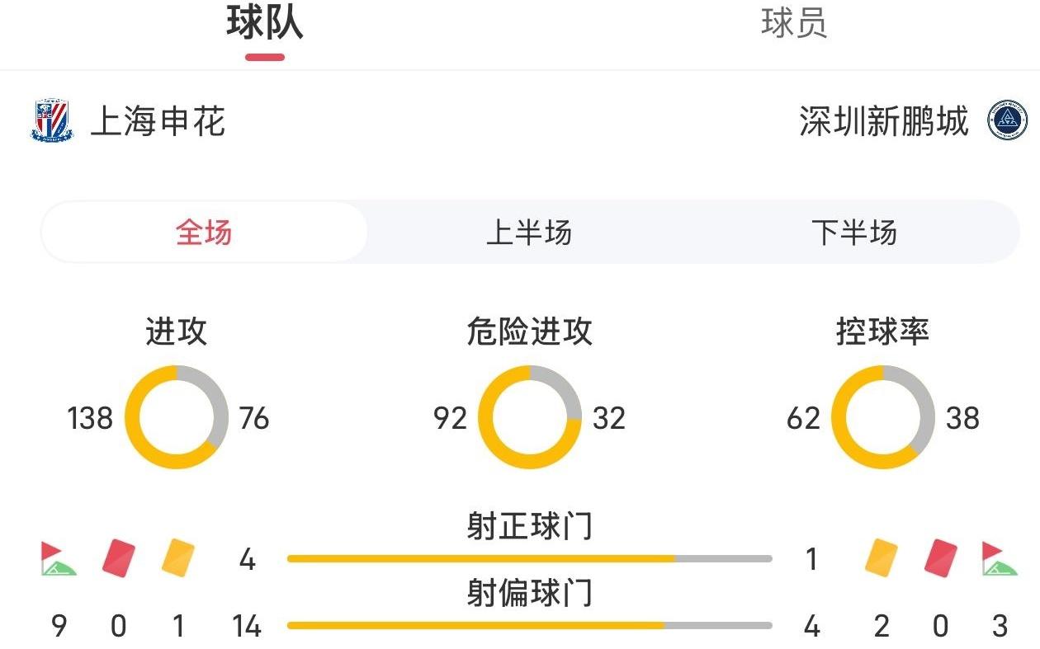1040x649 pixels.
Task: Click Shenzhen Peng City's red card icon
Action: pos(942,556)
